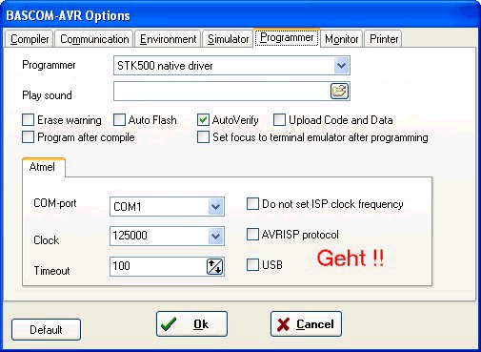
Task: Enable Upload Code and Data checkbox
Action: pos(279,120)
